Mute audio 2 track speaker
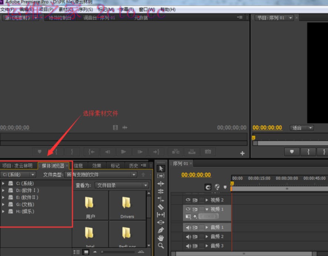Screen dimensions: 328x256 pos(188,237)
